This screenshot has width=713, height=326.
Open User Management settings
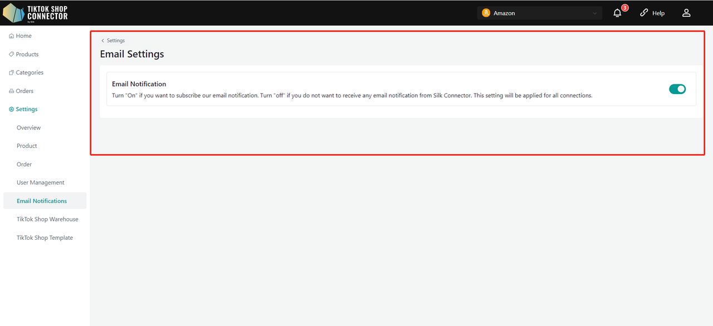click(41, 182)
